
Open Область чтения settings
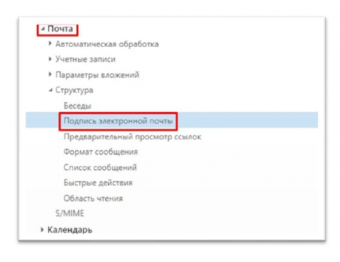coord(93,198)
